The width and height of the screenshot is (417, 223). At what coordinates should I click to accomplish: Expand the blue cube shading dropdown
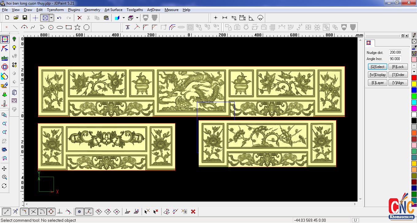pos(123,18)
